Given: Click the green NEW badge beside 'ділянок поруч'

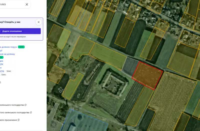Looking at the screenshot, I should pos(21,47).
